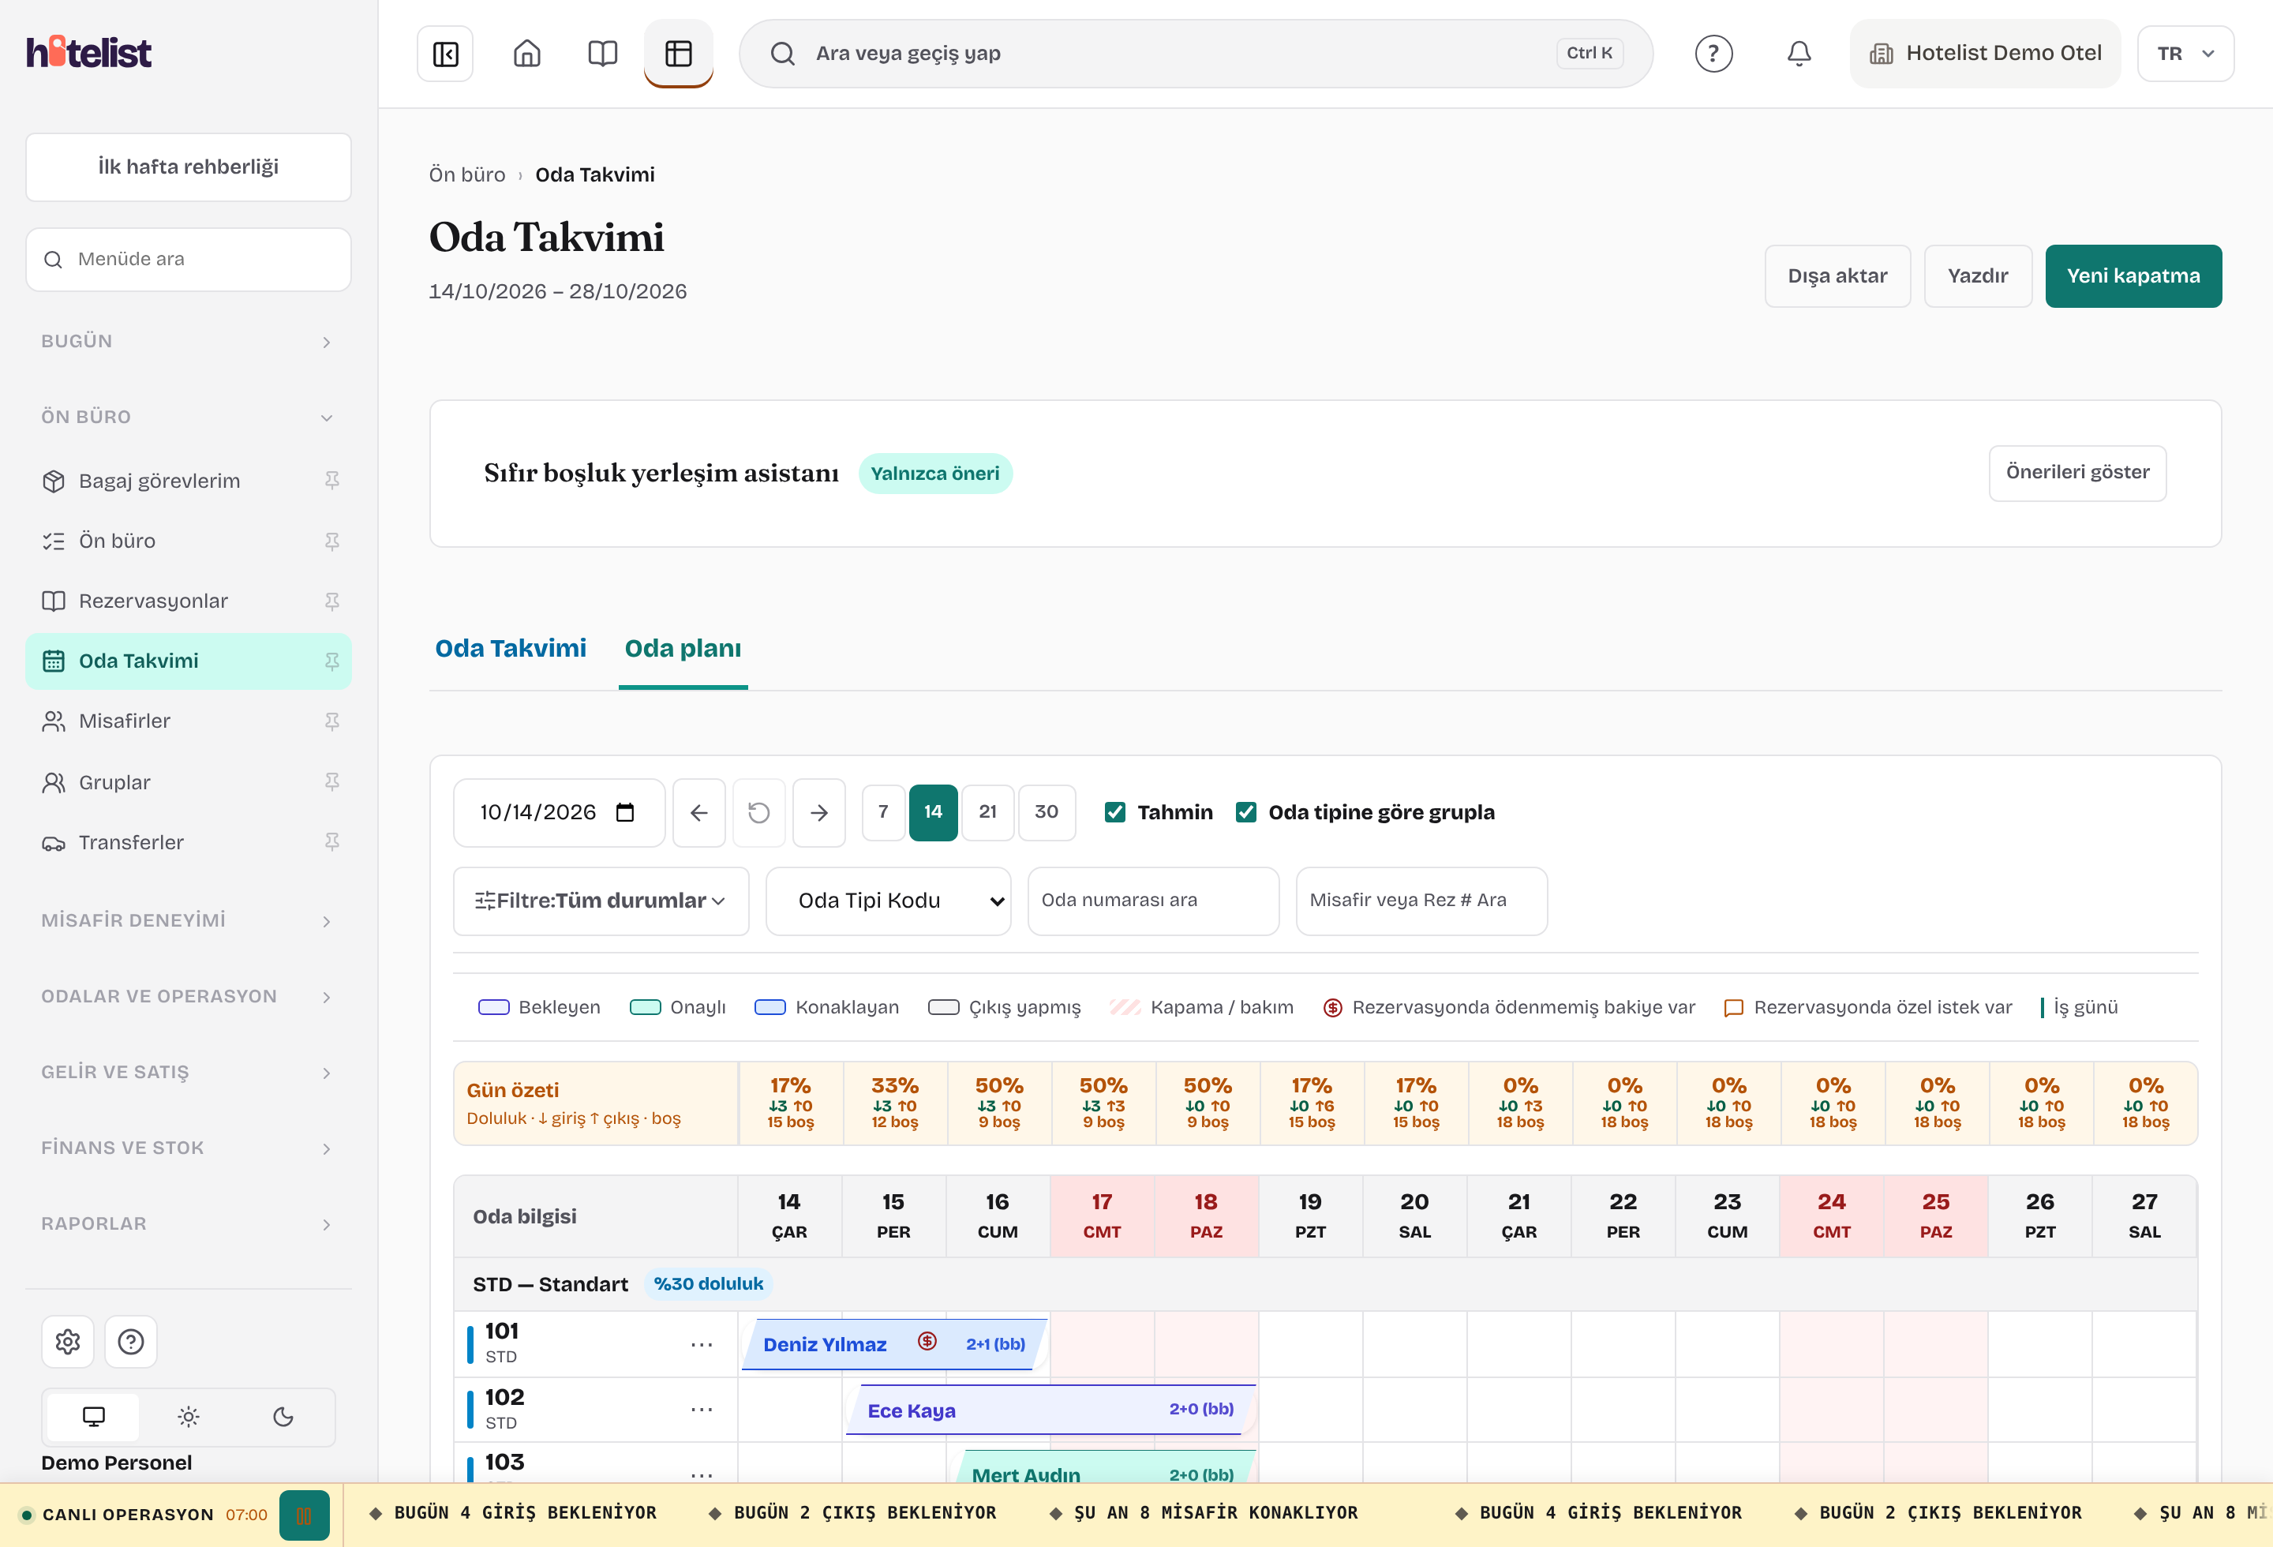2273x1547 pixels.
Task: Go to next date range arrow
Action: (x=818, y=811)
